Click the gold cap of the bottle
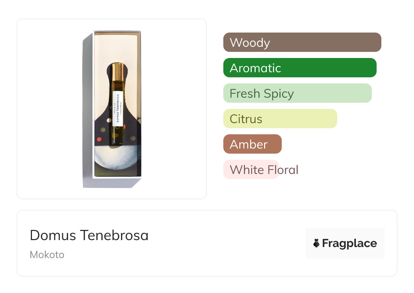The image size is (414, 293). tap(118, 72)
